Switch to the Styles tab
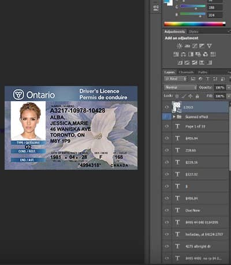Image resolution: width=231 pixels, height=265 pixels. point(193,32)
